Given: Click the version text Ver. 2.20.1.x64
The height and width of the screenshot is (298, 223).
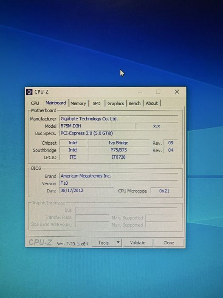Looking at the screenshot, I should [x=73, y=244].
